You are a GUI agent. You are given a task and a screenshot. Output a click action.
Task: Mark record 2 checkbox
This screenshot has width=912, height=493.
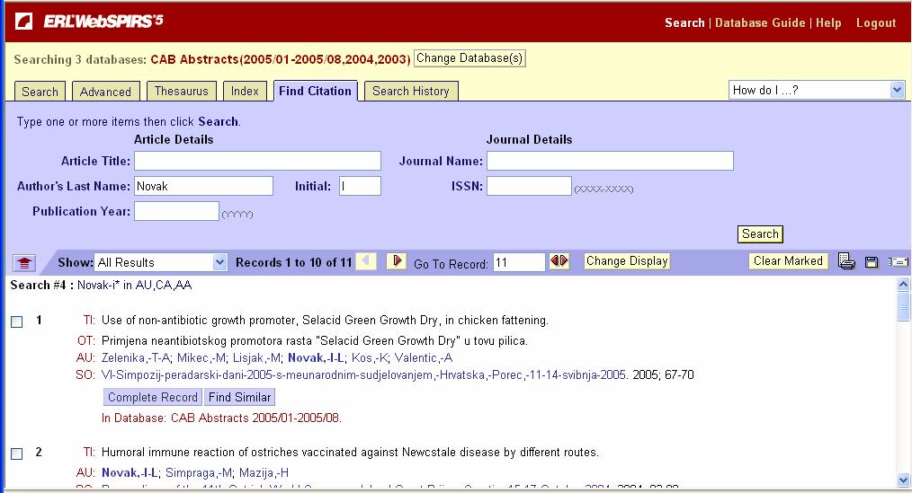click(17, 453)
